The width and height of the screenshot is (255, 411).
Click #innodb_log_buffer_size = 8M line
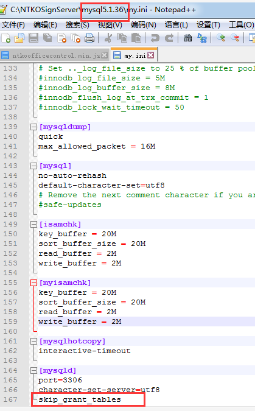[107, 88]
